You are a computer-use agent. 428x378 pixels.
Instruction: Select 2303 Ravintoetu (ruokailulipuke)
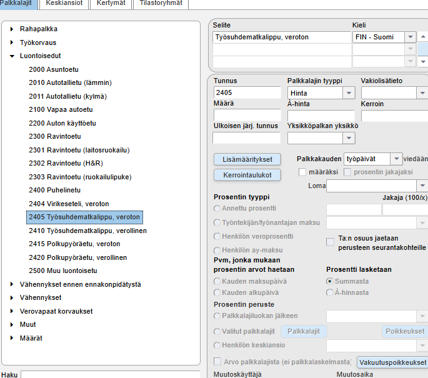click(80, 177)
